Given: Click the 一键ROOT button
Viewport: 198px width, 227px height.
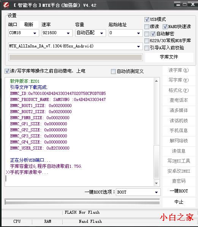Looking at the screenshot, I should [179, 191].
